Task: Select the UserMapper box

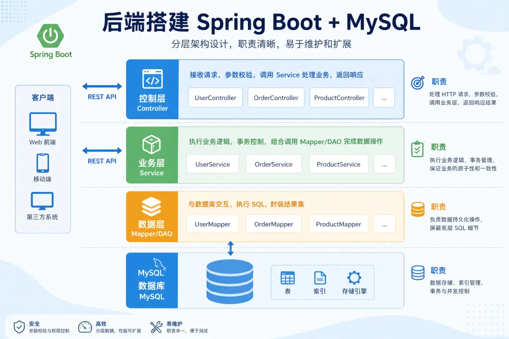Action: point(212,224)
